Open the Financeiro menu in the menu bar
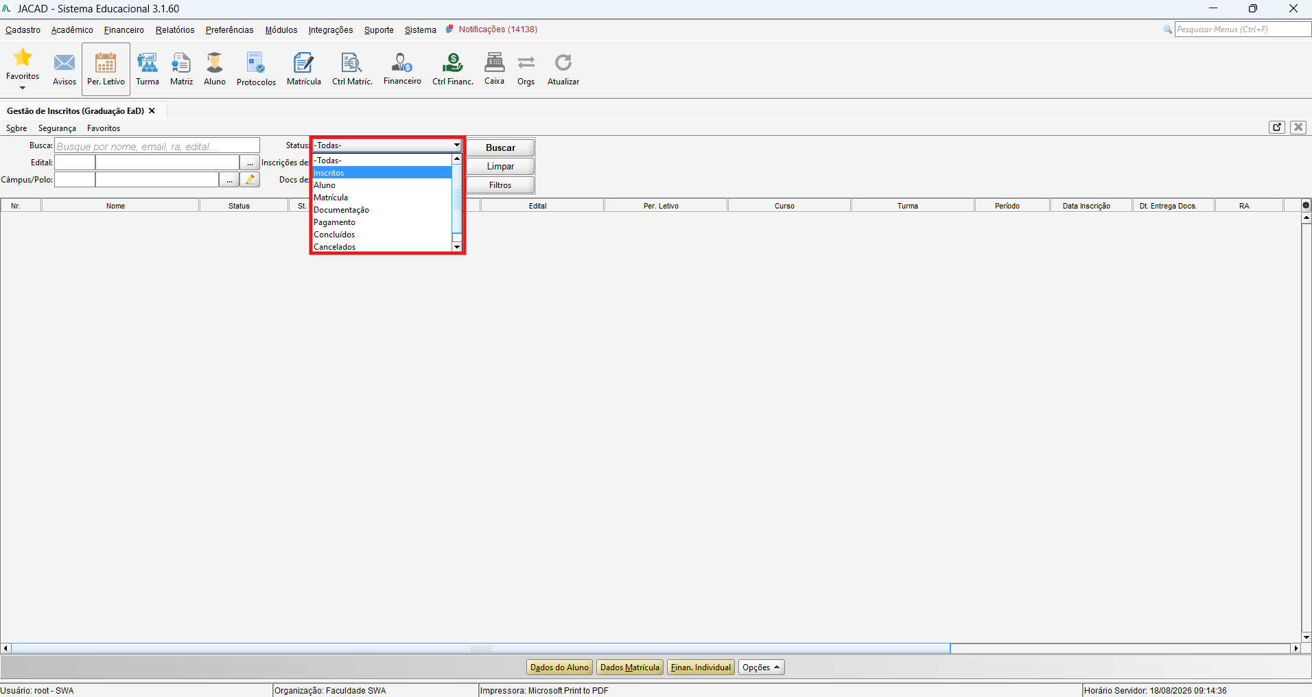This screenshot has height=697, width=1312. click(124, 30)
